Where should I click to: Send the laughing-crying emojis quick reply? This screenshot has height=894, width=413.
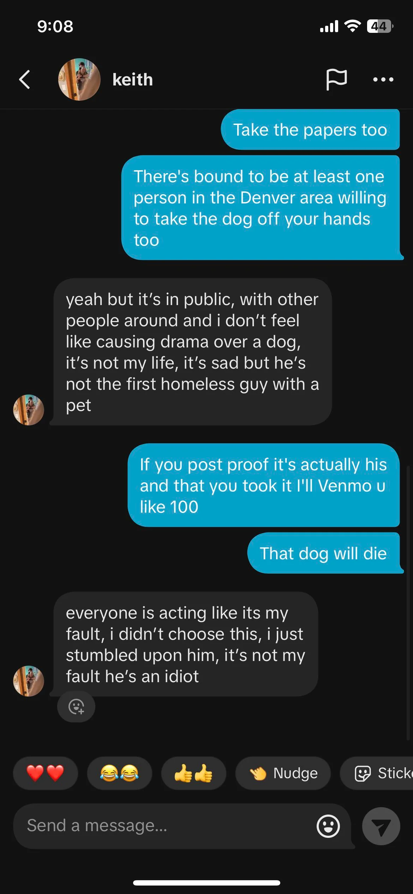click(x=120, y=773)
